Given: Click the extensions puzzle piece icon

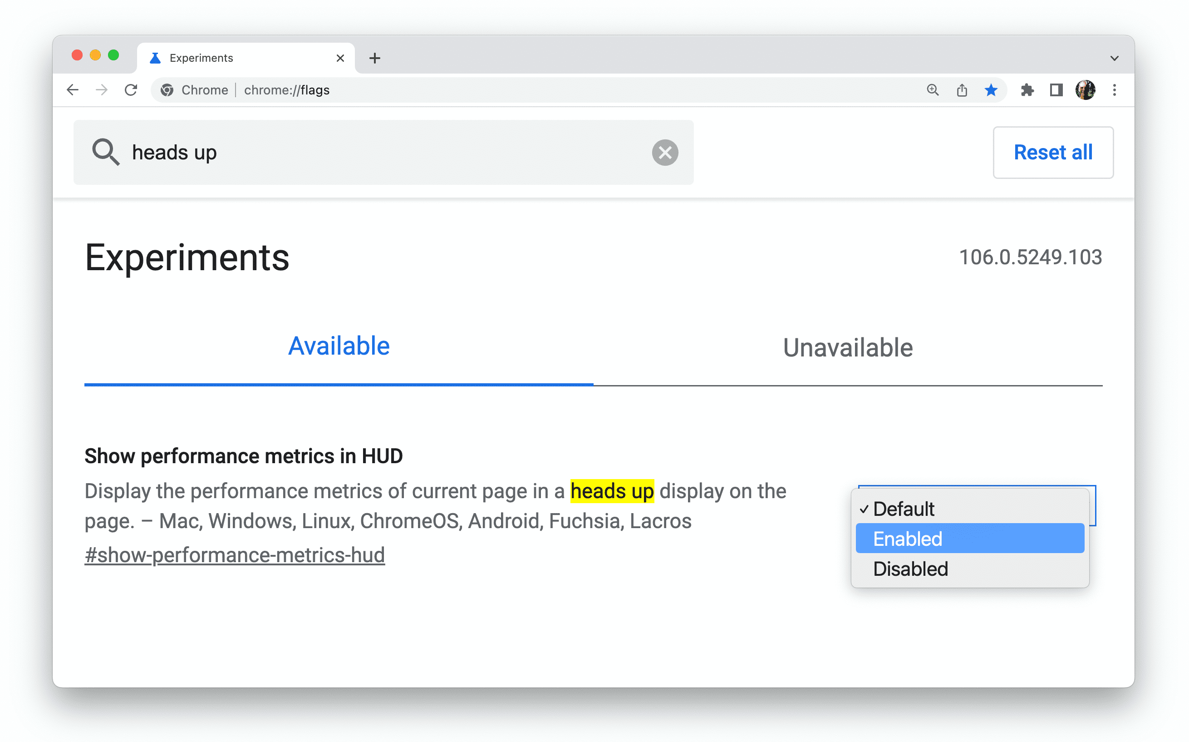Looking at the screenshot, I should (x=1025, y=90).
